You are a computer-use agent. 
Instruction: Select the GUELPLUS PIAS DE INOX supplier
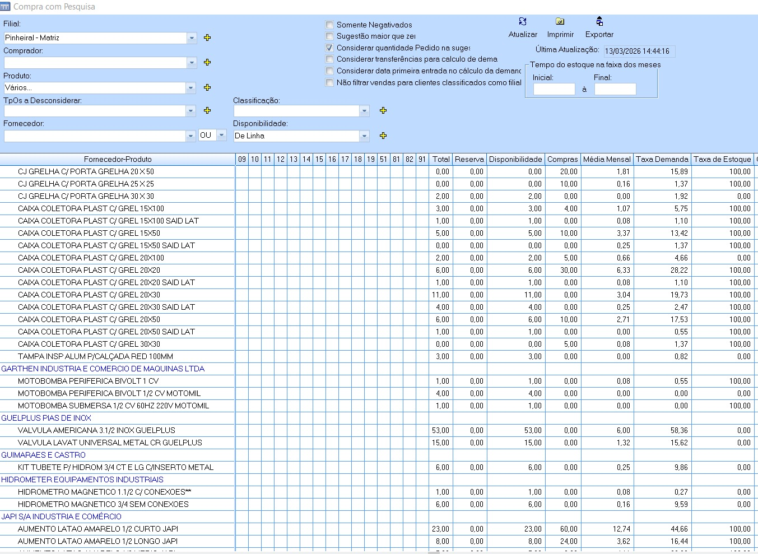(x=46, y=418)
